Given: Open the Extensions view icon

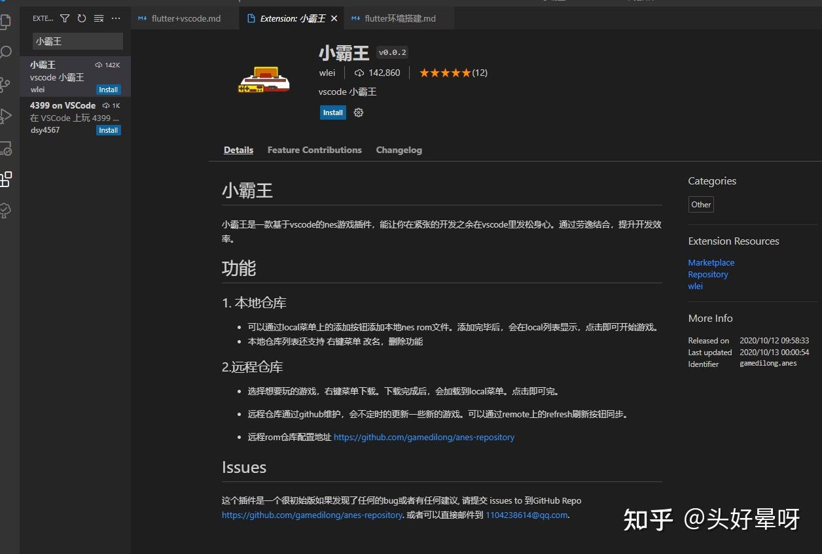Looking at the screenshot, I should 7,179.
